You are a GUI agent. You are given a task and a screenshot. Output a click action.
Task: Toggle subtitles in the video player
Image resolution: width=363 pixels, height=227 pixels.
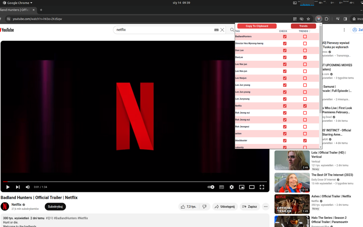(x=222, y=187)
